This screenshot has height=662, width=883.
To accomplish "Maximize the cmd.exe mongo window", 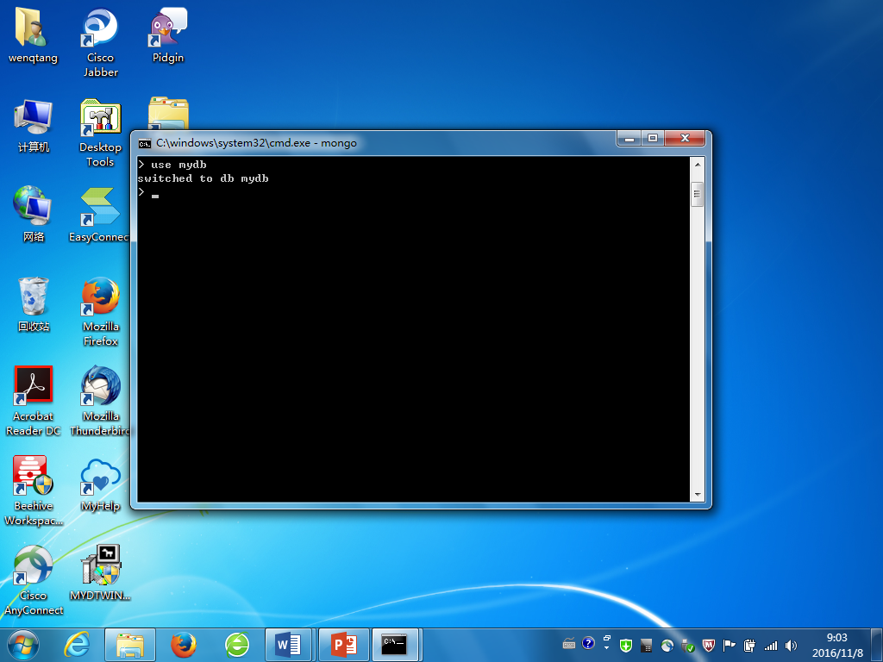I will tap(653, 139).
